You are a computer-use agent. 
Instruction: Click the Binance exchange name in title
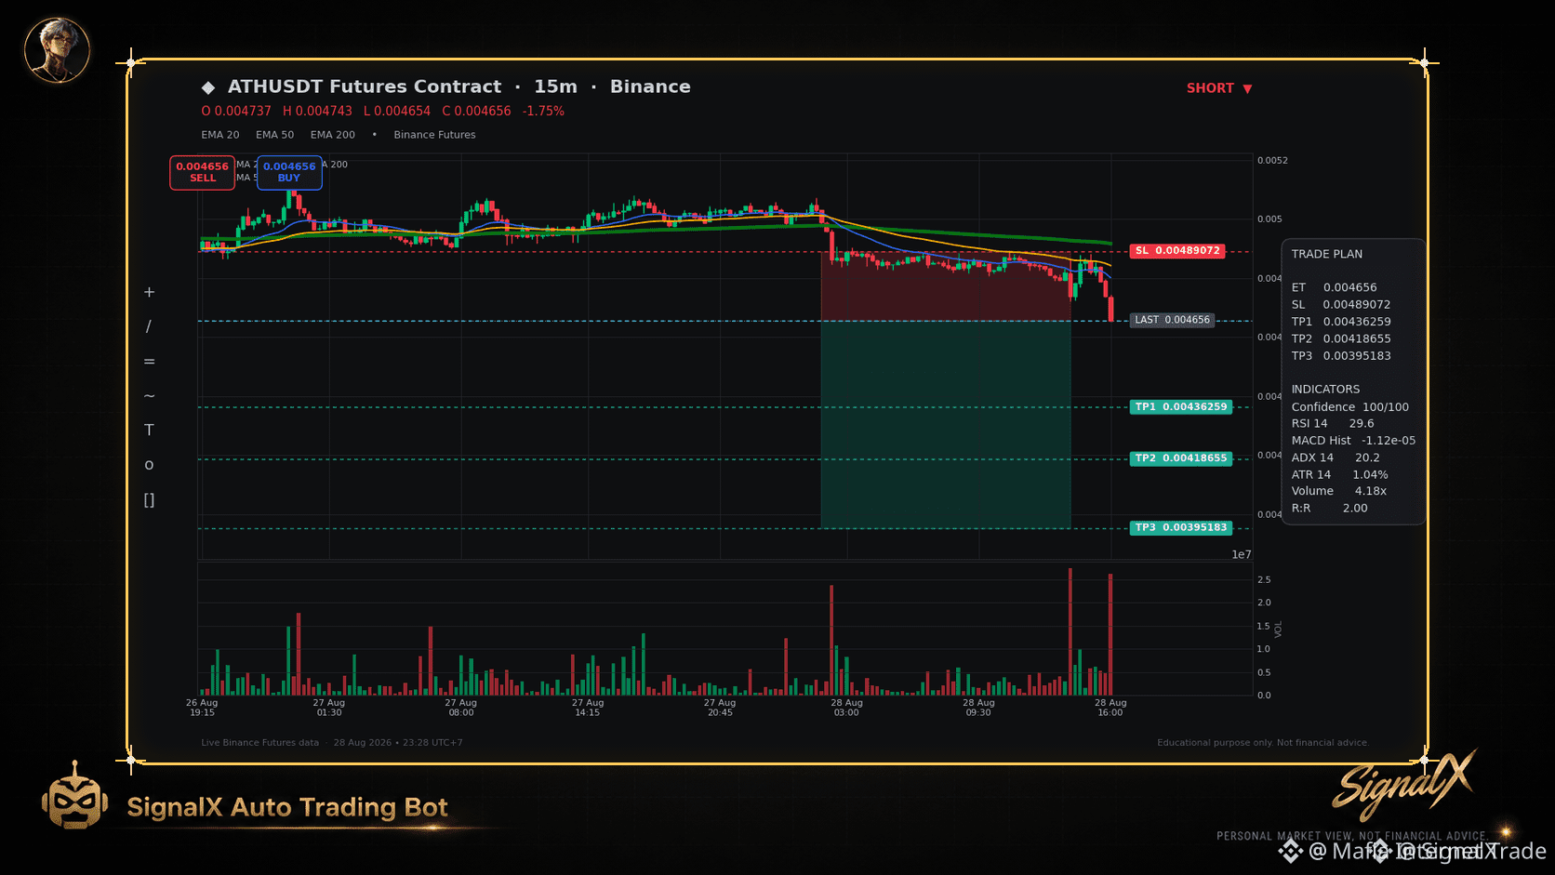pyautogui.click(x=650, y=86)
